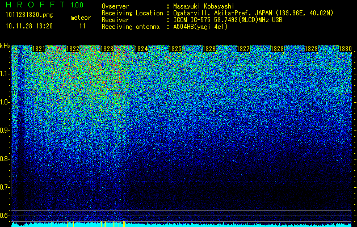
Task: Click the 1.0 kHz axis tick label
Action: 5,102
